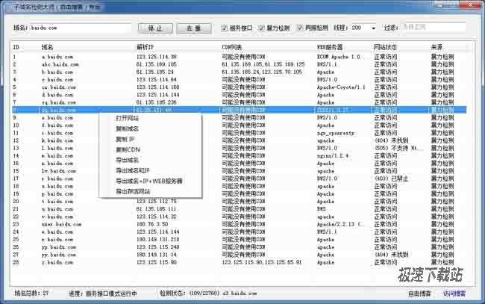This screenshot has height=304, width=485.
Task: Choose 打开网站 from the context menu
Action: click(x=127, y=118)
